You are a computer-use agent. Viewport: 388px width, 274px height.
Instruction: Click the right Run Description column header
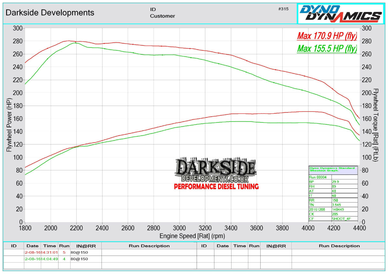pyautogui.click(x=339, y=246)
